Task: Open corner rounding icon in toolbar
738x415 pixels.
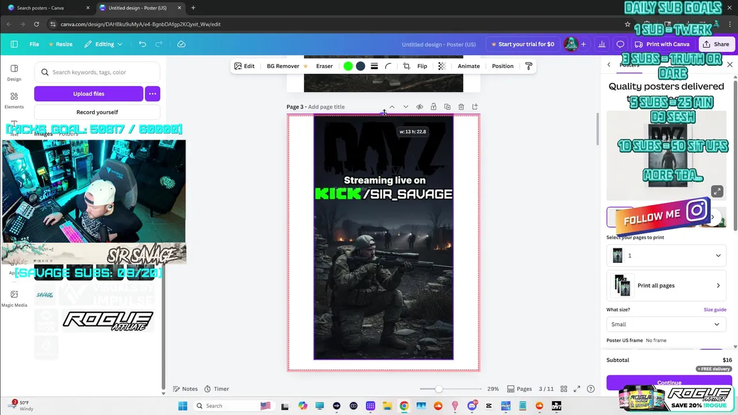Action: tap(389, 66)
